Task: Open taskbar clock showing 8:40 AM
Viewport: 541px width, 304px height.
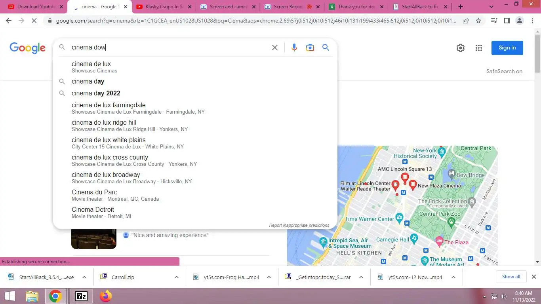Action: point(523,296)
